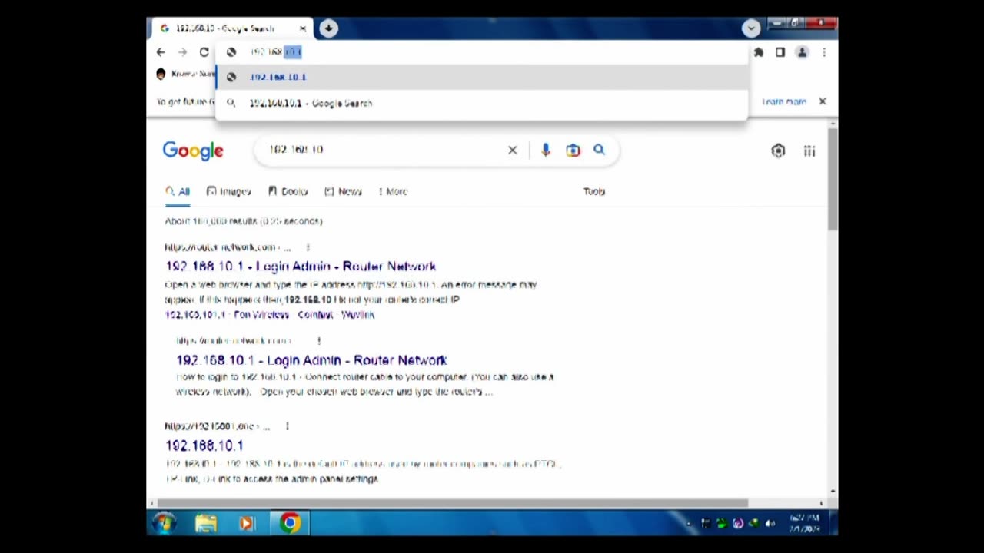Open options dots beside third result URL
Viewport: 984px width, 553px height.
pos(287,426)
